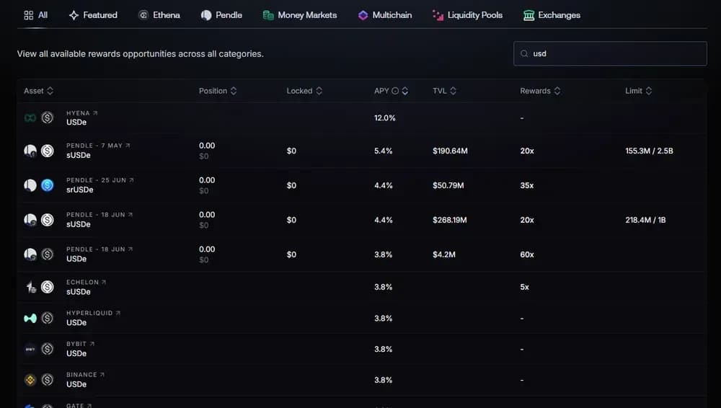The height and width of the screenshot is (408, 721).
Task: Click the APY info circle icon
Action: 395,91
